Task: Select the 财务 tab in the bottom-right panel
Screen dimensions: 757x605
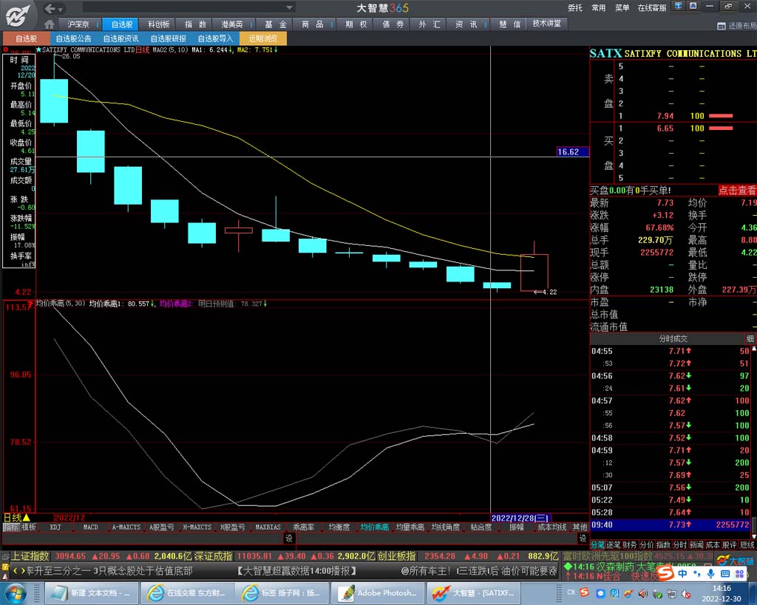Action: click(630, 545)
